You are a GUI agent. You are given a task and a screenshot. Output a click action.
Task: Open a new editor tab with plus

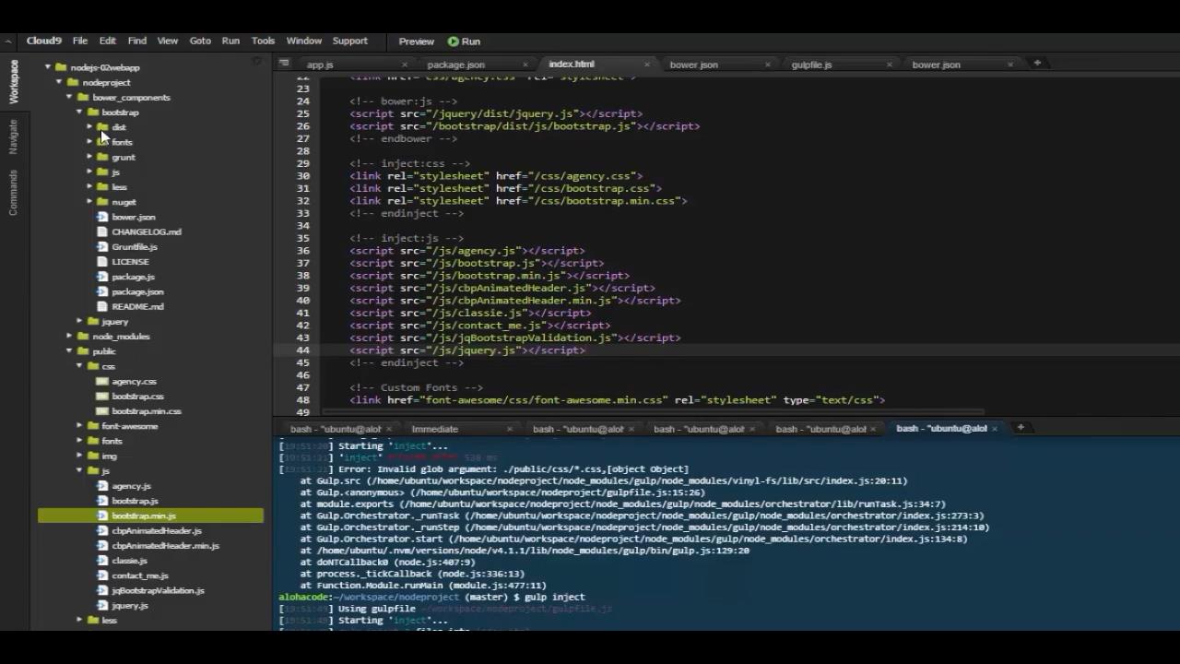click(x=1037, y=63)
